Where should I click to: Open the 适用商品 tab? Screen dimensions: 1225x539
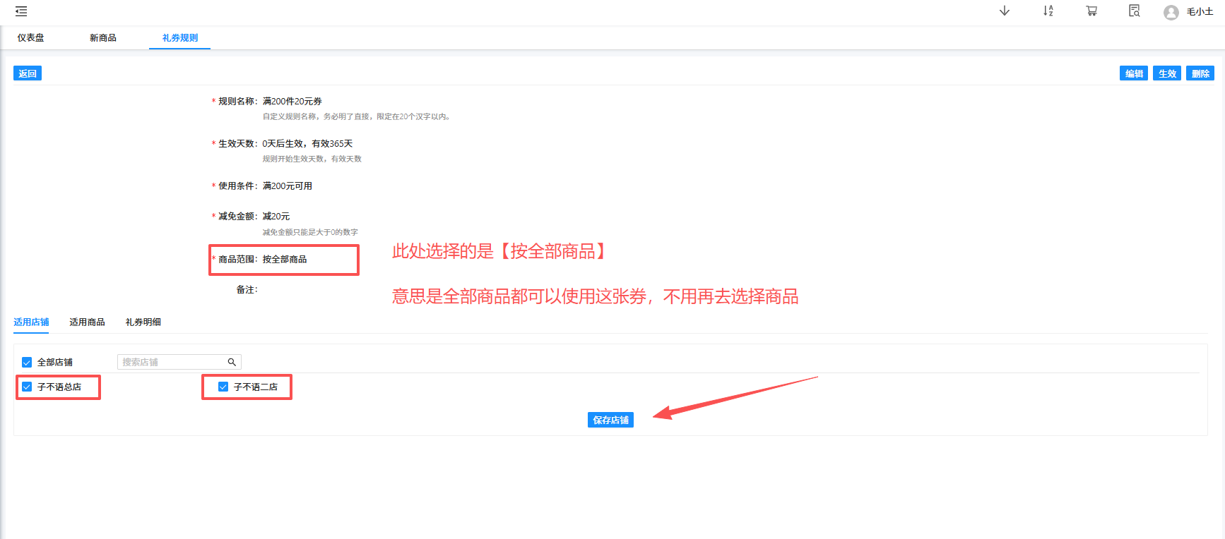coord(87,322)
